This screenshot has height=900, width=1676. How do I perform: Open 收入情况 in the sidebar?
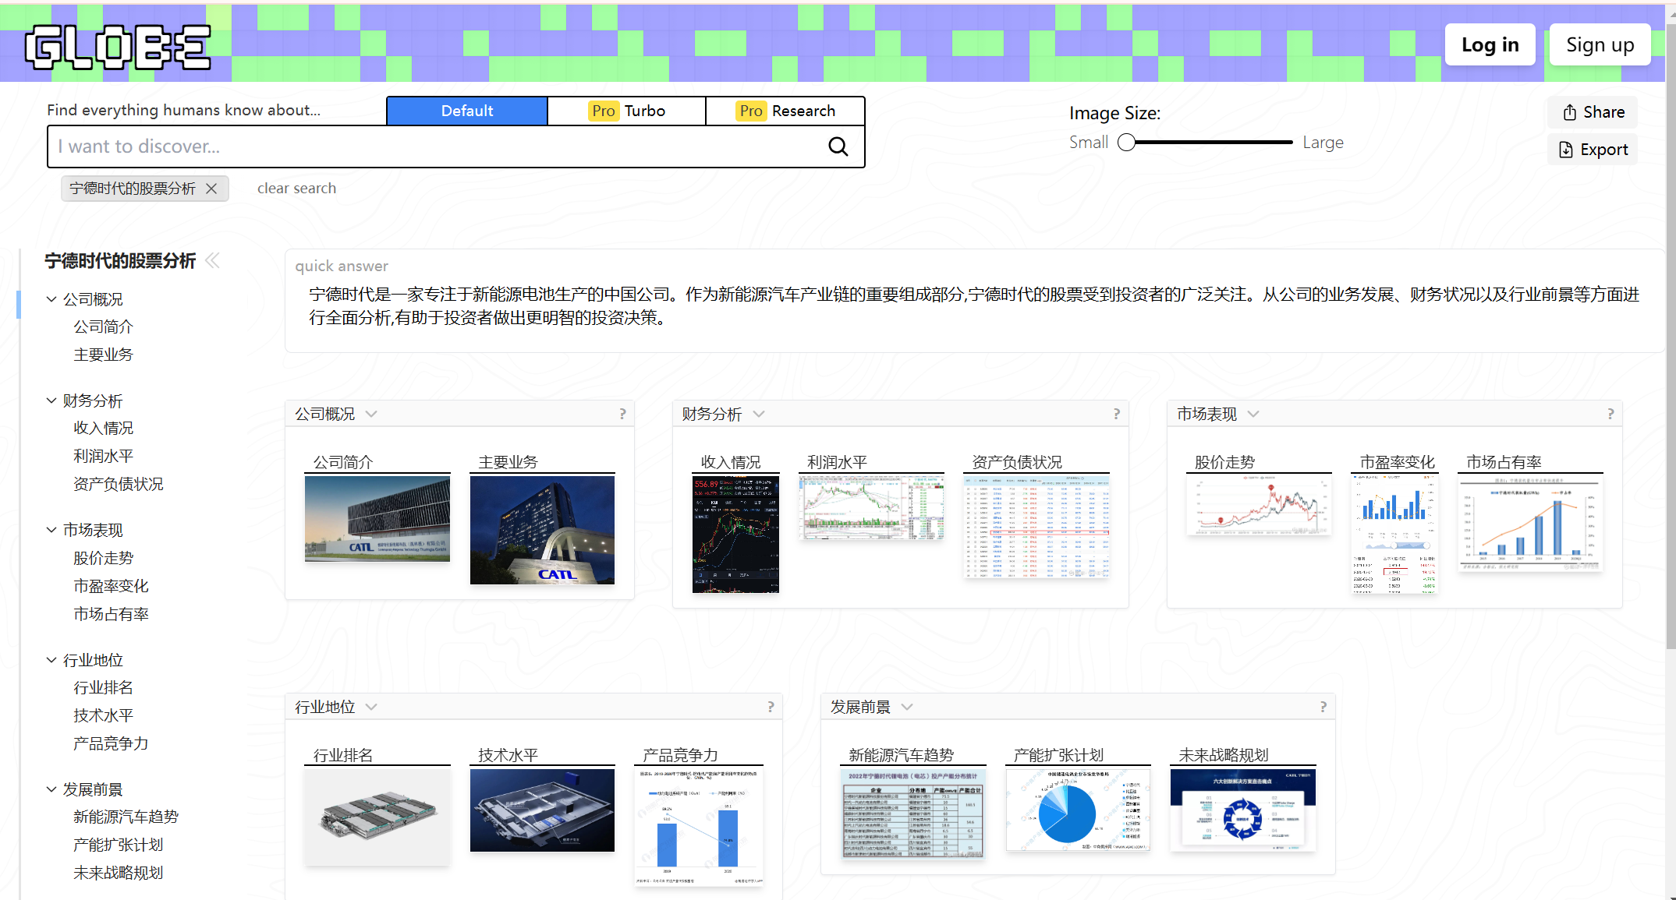(x=103, y=428)
